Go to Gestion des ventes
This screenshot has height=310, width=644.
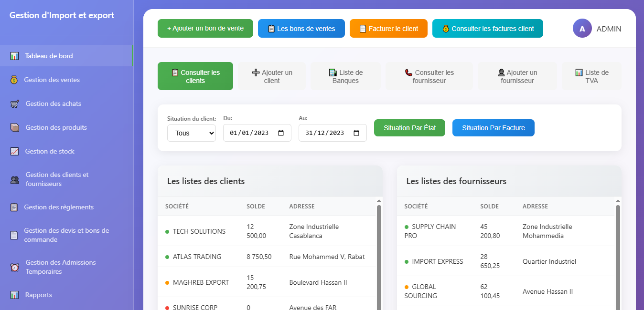(x=66, y=80)
